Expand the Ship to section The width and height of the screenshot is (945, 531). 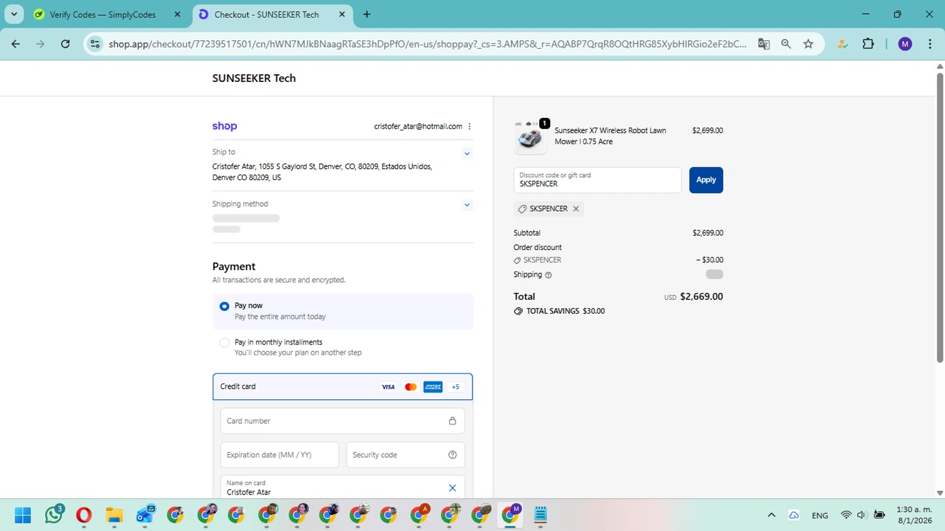pos(467,154)
